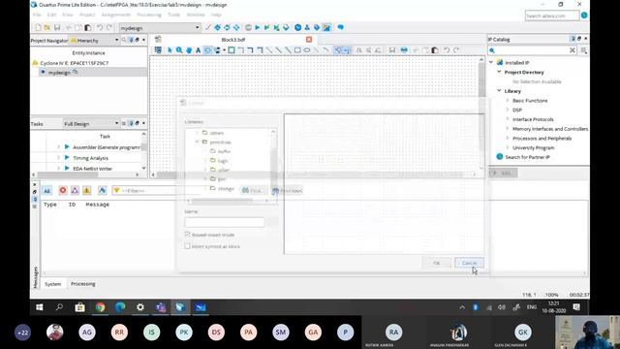Screen dimensions: 620x349
Task: Toggle the Repeat-insert mode checkbox
Action: click(187, 235)
